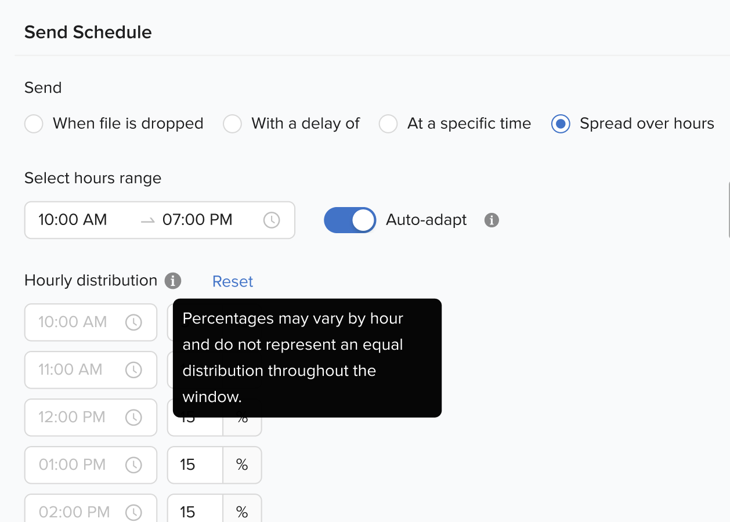Viewport: 730px width, 522px height.
Task: Click the 10:00 AM start time in range
Action: (73, 220)
